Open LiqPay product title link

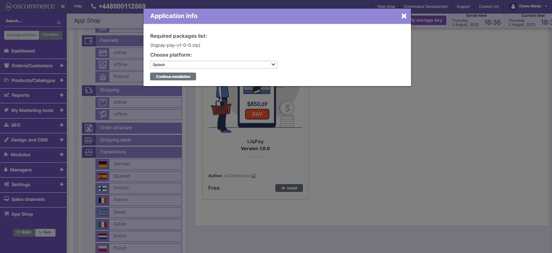pyautogui.click(x=255, y=141)
